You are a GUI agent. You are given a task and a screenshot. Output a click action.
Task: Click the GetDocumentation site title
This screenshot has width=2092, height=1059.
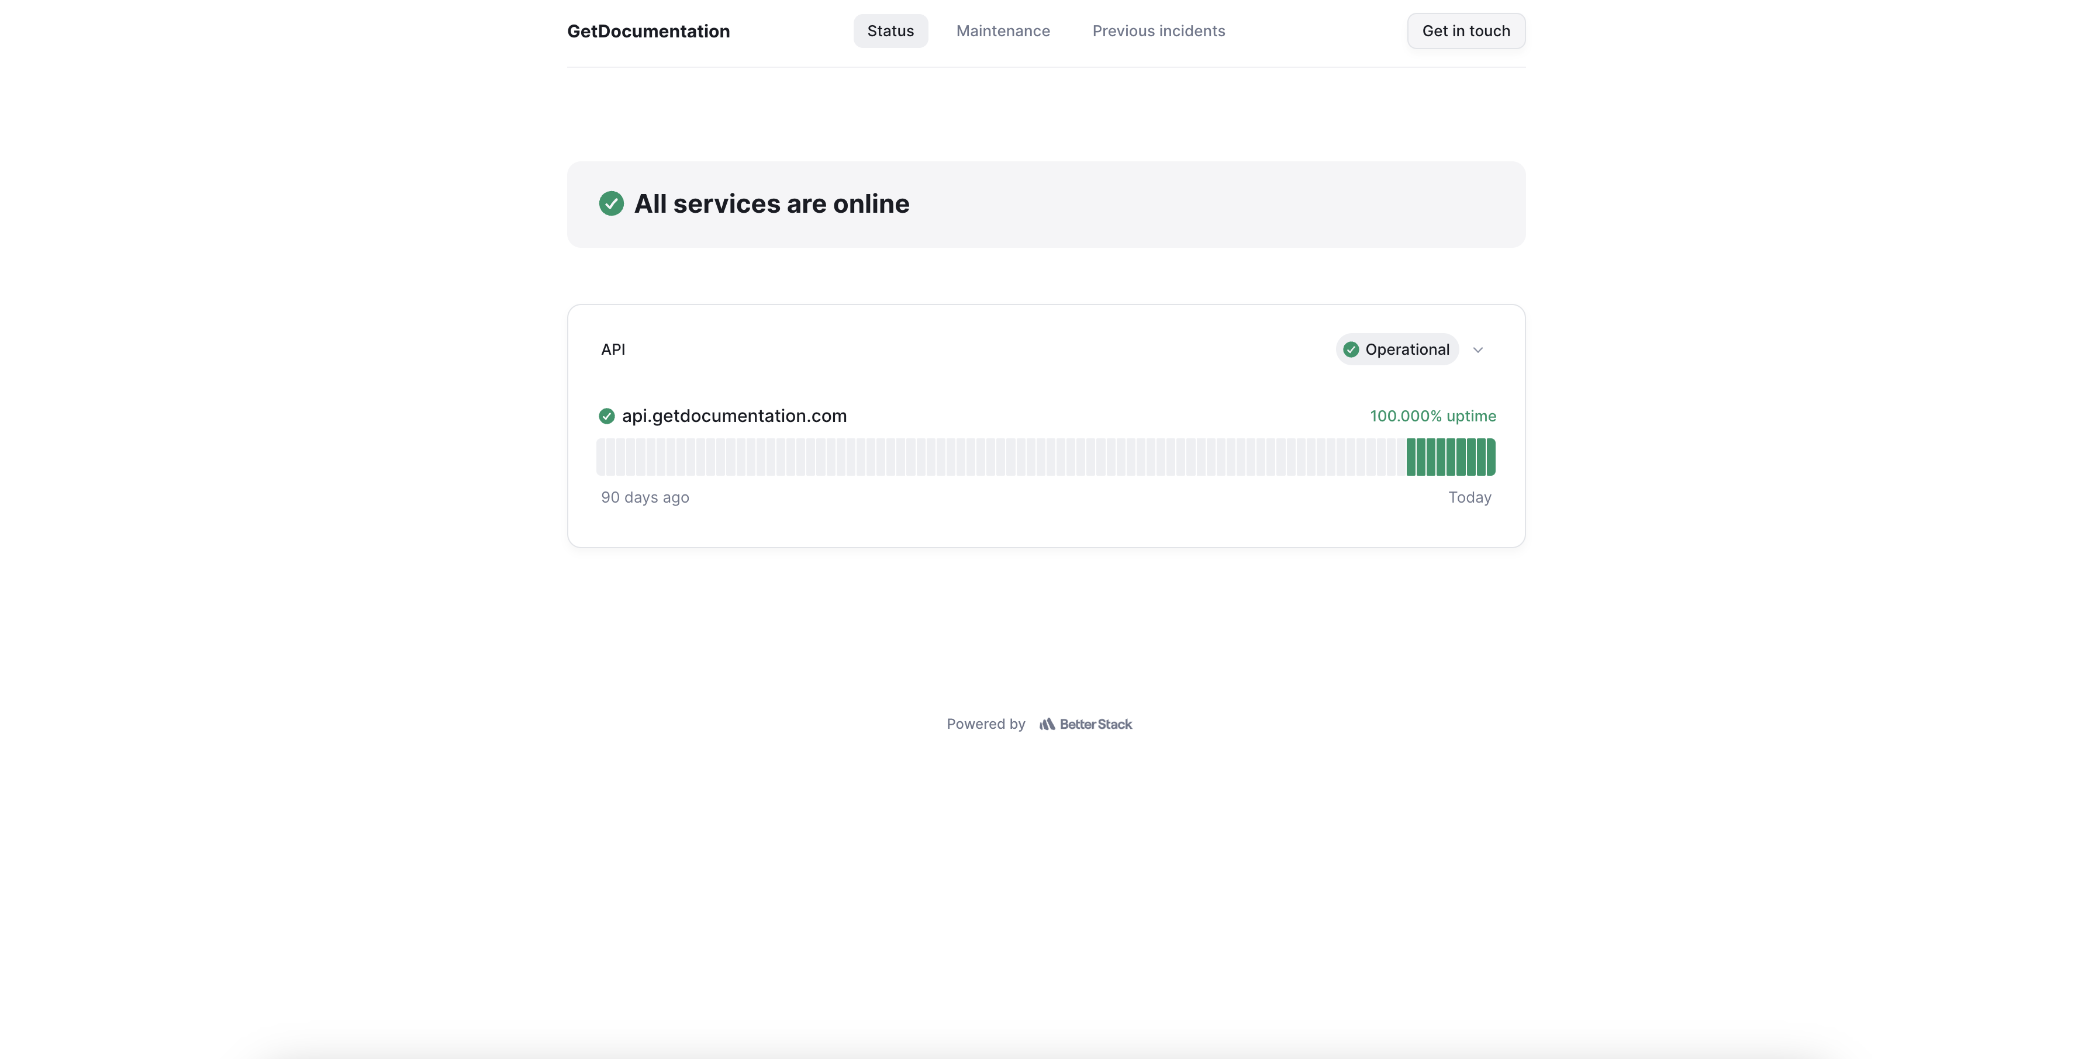pos(648,31)
